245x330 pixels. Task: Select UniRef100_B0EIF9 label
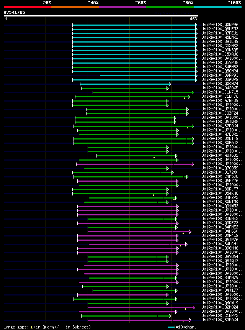tap(220, 138)
